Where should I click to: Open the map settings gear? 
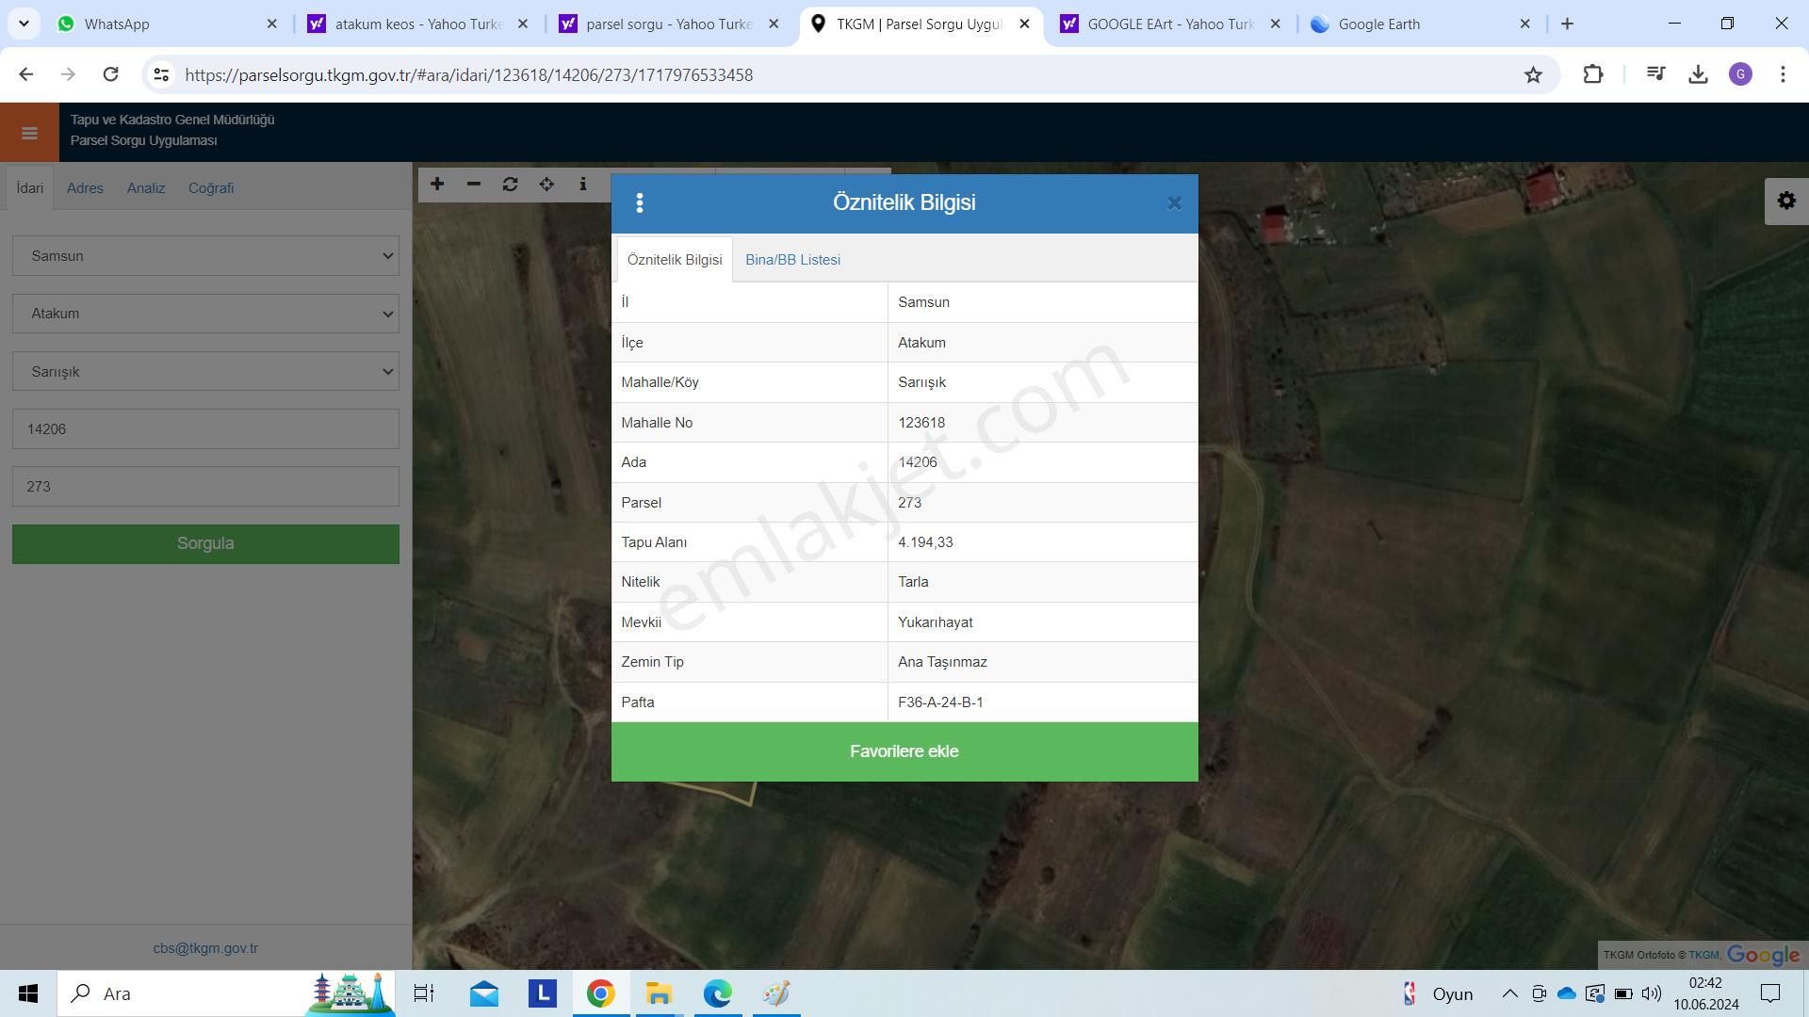coord(1785,201)
